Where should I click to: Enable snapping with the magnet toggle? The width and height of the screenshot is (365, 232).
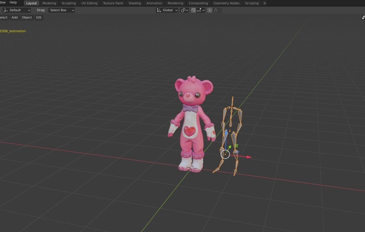[x=193, y=10]
